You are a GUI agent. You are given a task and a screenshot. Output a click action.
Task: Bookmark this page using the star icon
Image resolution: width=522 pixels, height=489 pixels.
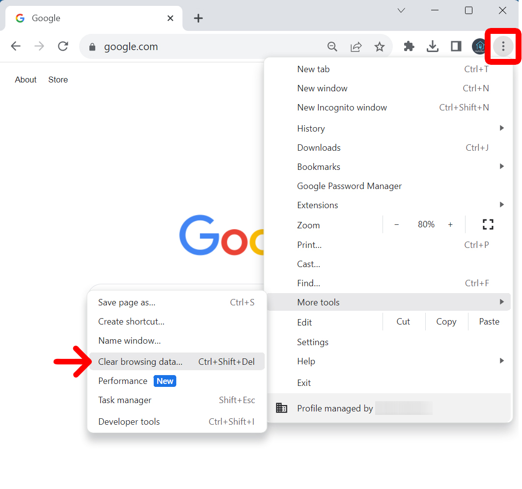380,46
